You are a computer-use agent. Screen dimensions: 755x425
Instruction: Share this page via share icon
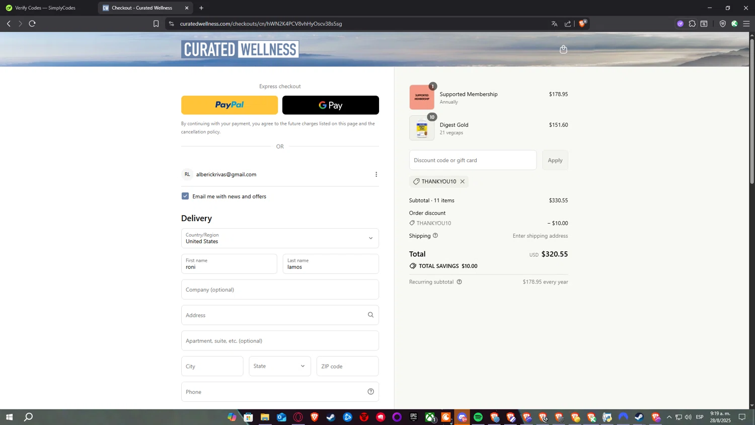click(x=568, y=24)
